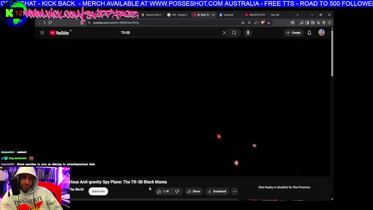373x210 pixels.
Task: Click the youtube.com address bar URL
Action: click(116, 22)
